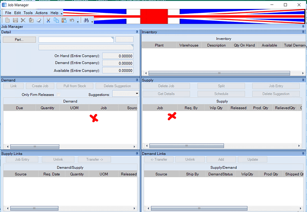
Task: Click the Wip Qty column header
Action: coord(216,108)
